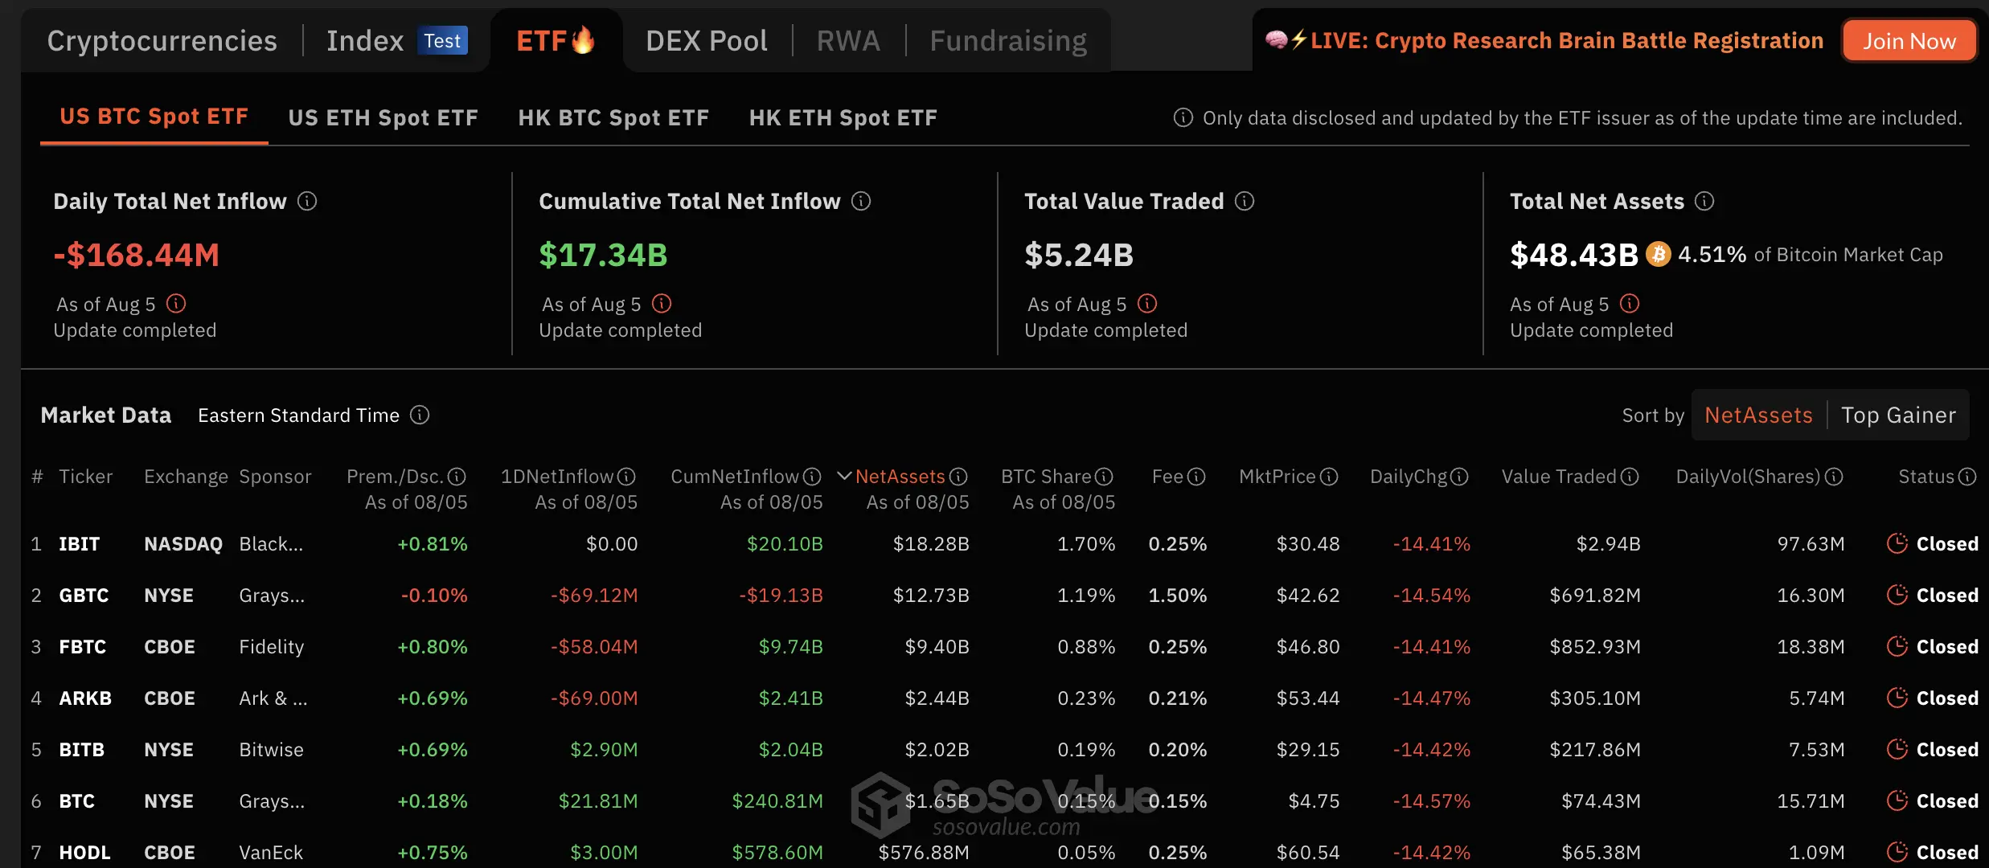Click info icon beside Eastern Standard Time
The width and height of the screenshot is (1989, 868).
click(420, 415)
